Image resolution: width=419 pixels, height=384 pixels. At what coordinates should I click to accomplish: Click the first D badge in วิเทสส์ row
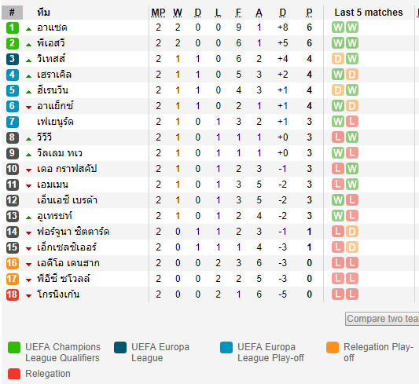pyautogui.click(x=338, y=59)
